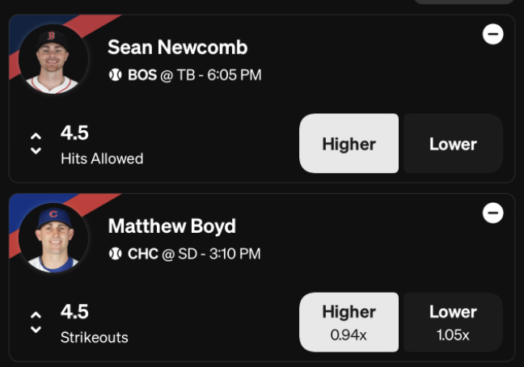The image size is (524, 367).
Task: Click baseball icon next to CHC @ SD
Action: coord(116,254)
